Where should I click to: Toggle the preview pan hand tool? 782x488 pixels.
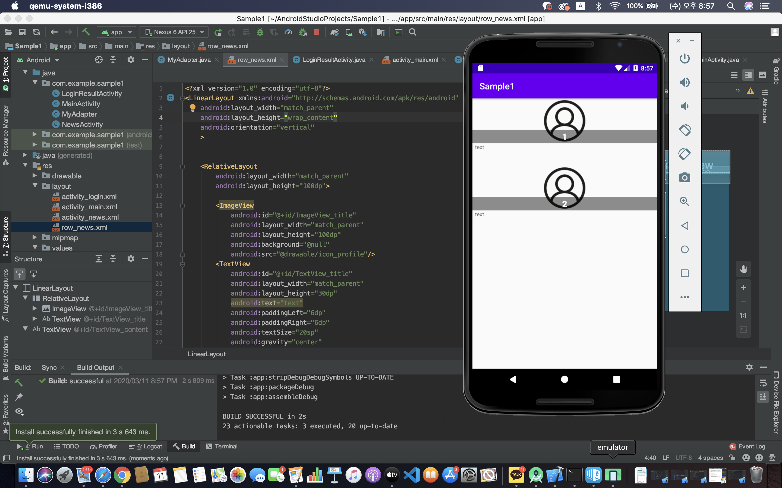click(743, 269)
